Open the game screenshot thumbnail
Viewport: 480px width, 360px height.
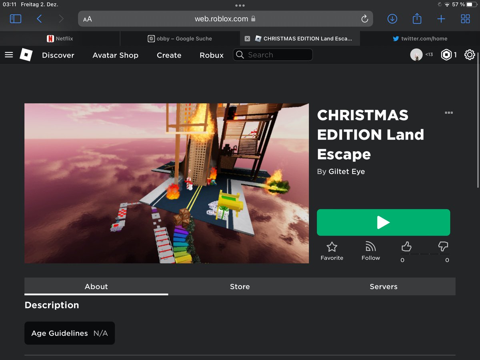[x=167, y=183]
